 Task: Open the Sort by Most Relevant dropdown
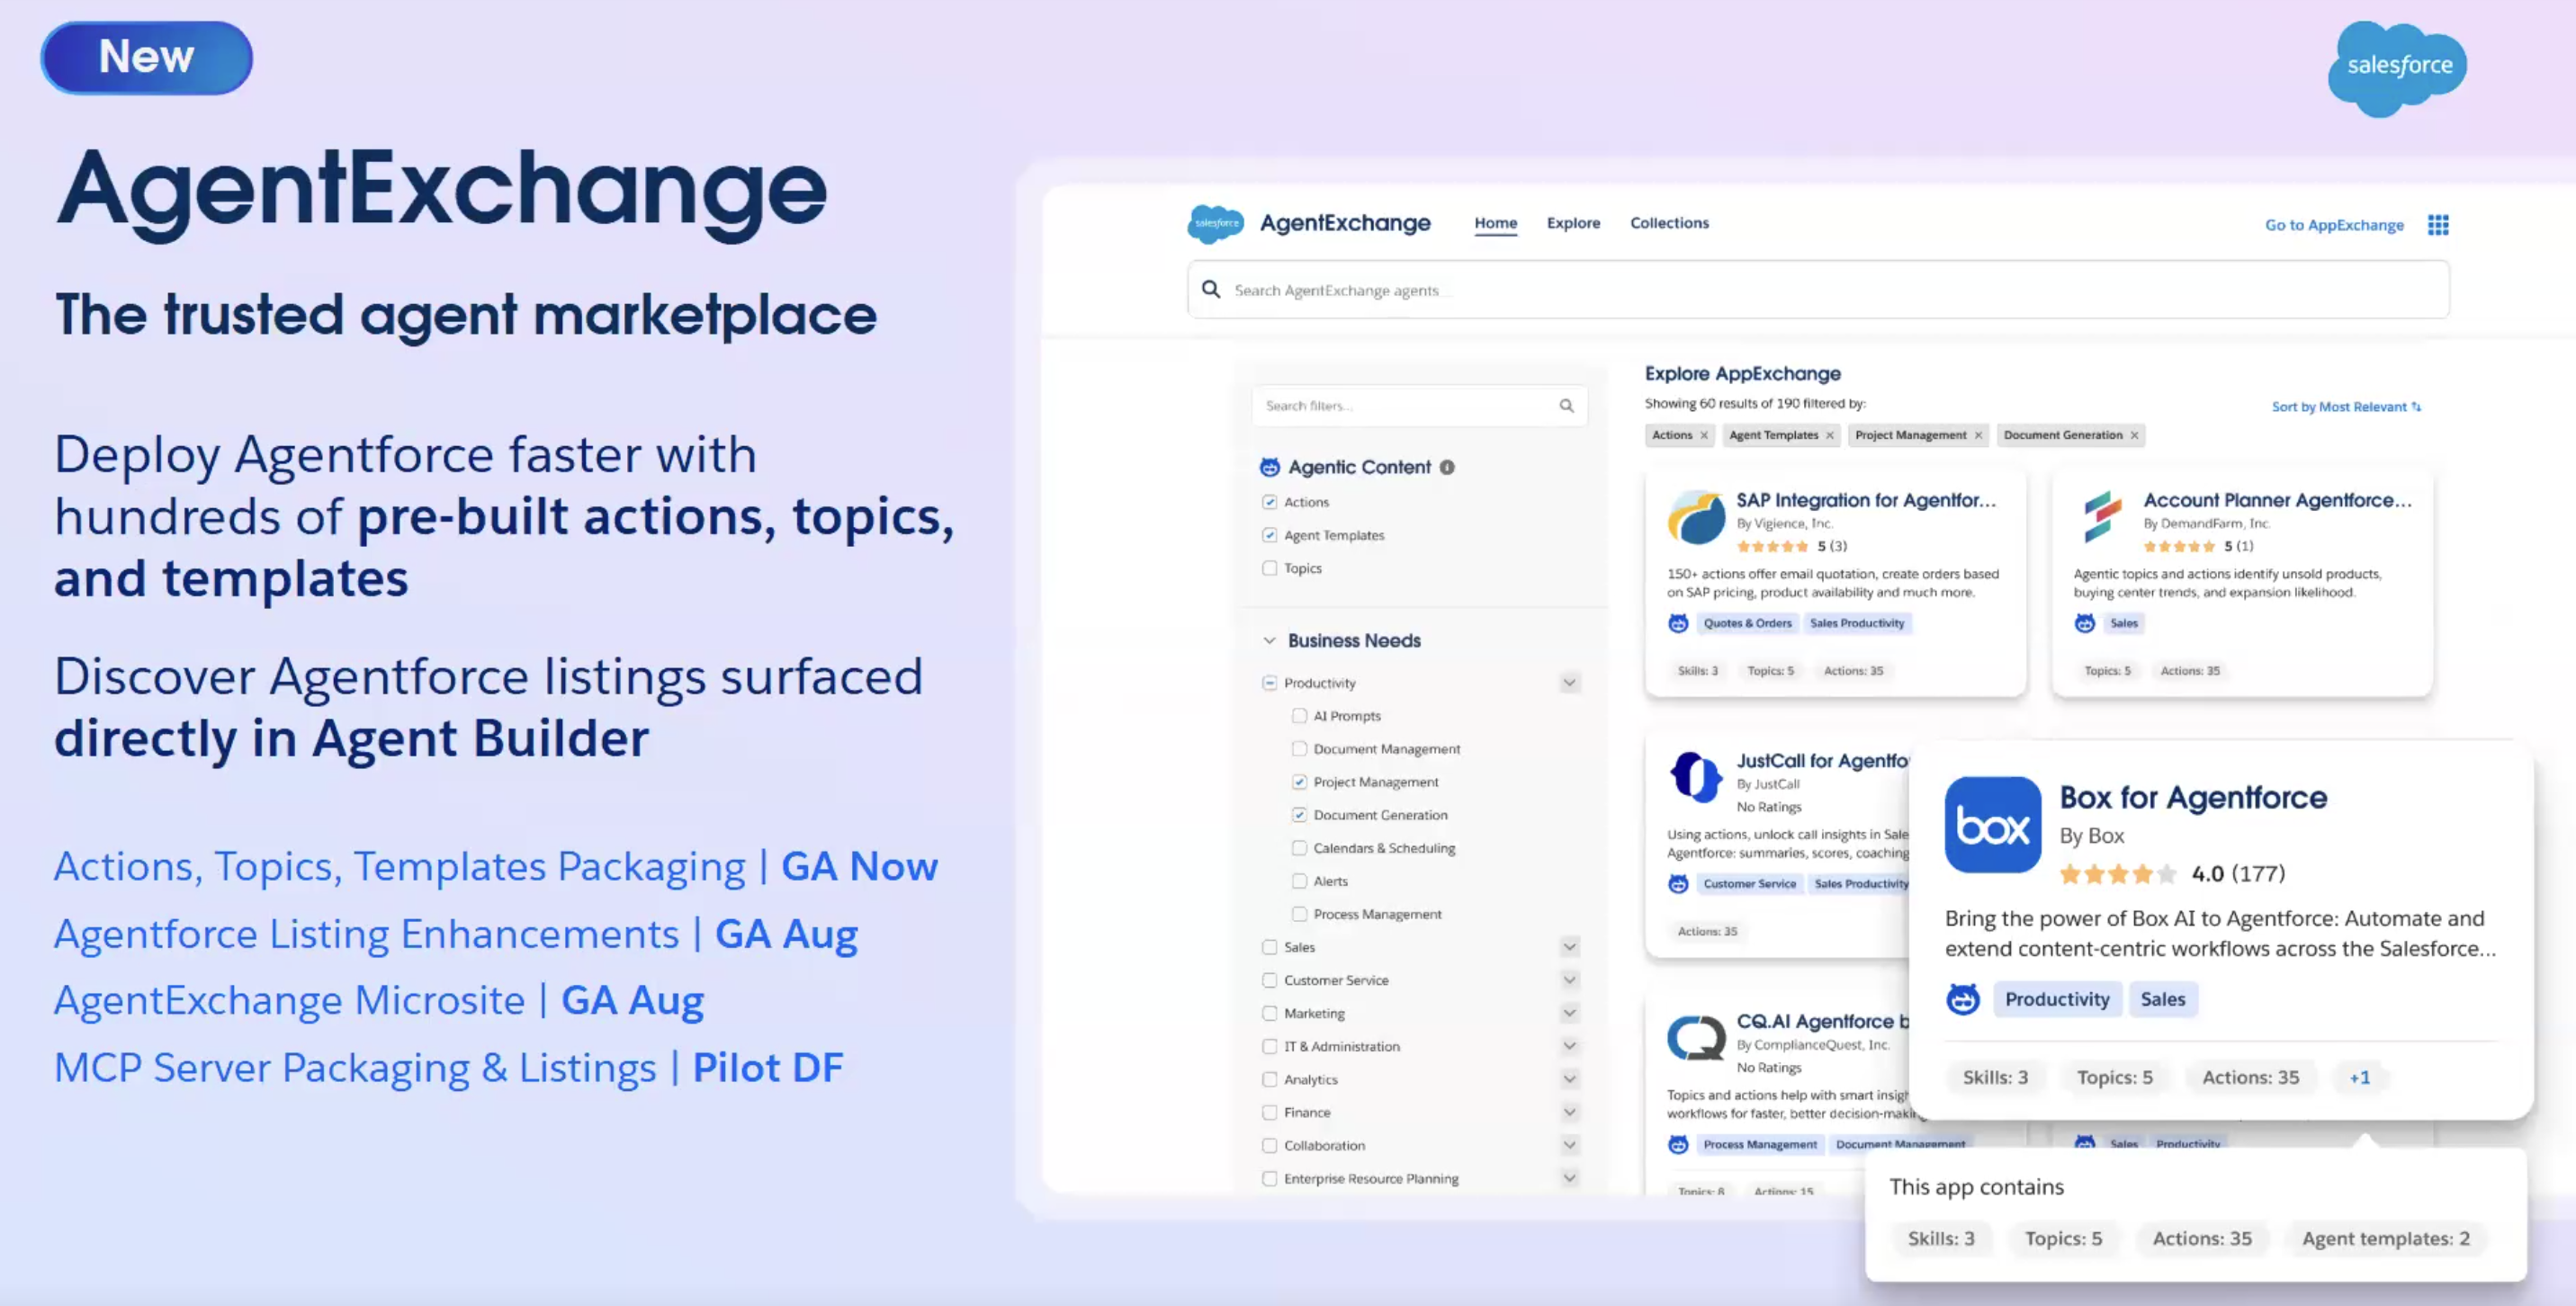point(2346,407)
